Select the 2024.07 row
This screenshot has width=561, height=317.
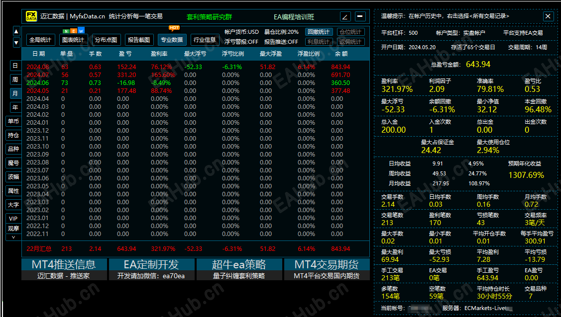(195, 75)
